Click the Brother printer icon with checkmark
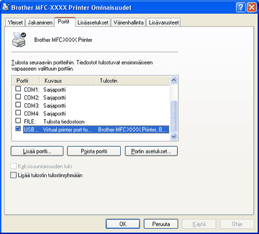This screenshot has height=234, width=259. pyautogui.click(x=19, y=40)
